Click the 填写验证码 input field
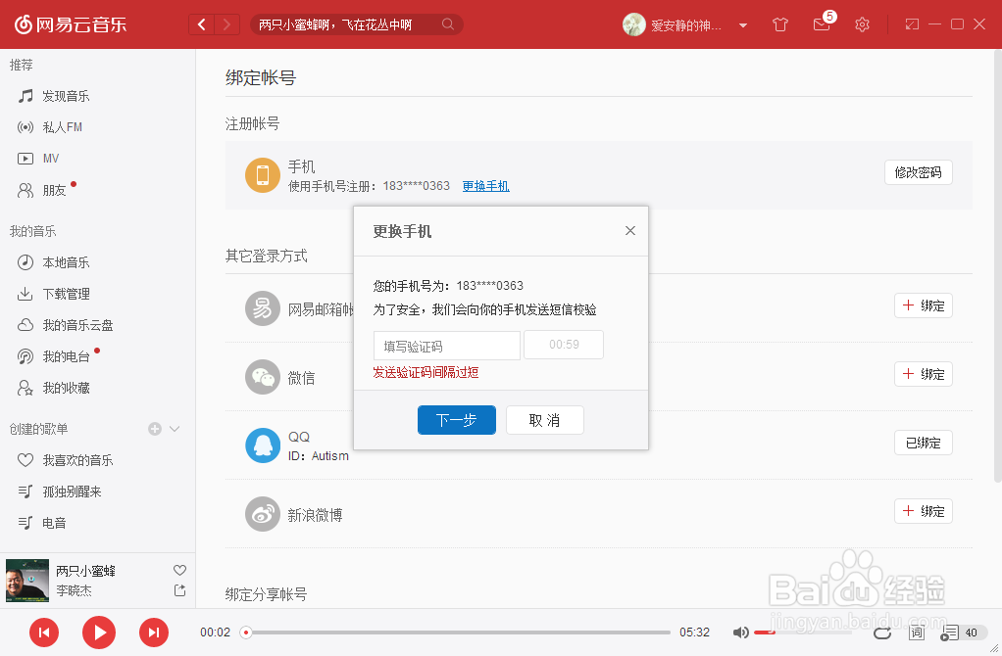Viewport: 1002px width, 656px height. 447,346
